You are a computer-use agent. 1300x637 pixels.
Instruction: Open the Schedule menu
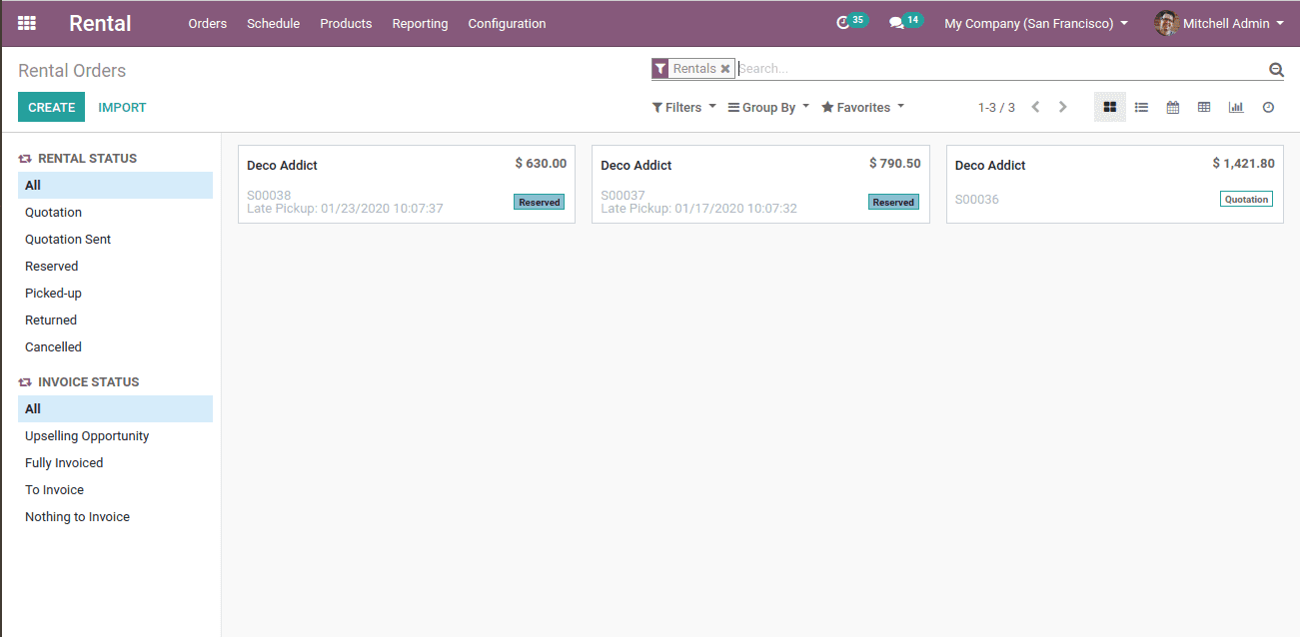pos(273,23)
